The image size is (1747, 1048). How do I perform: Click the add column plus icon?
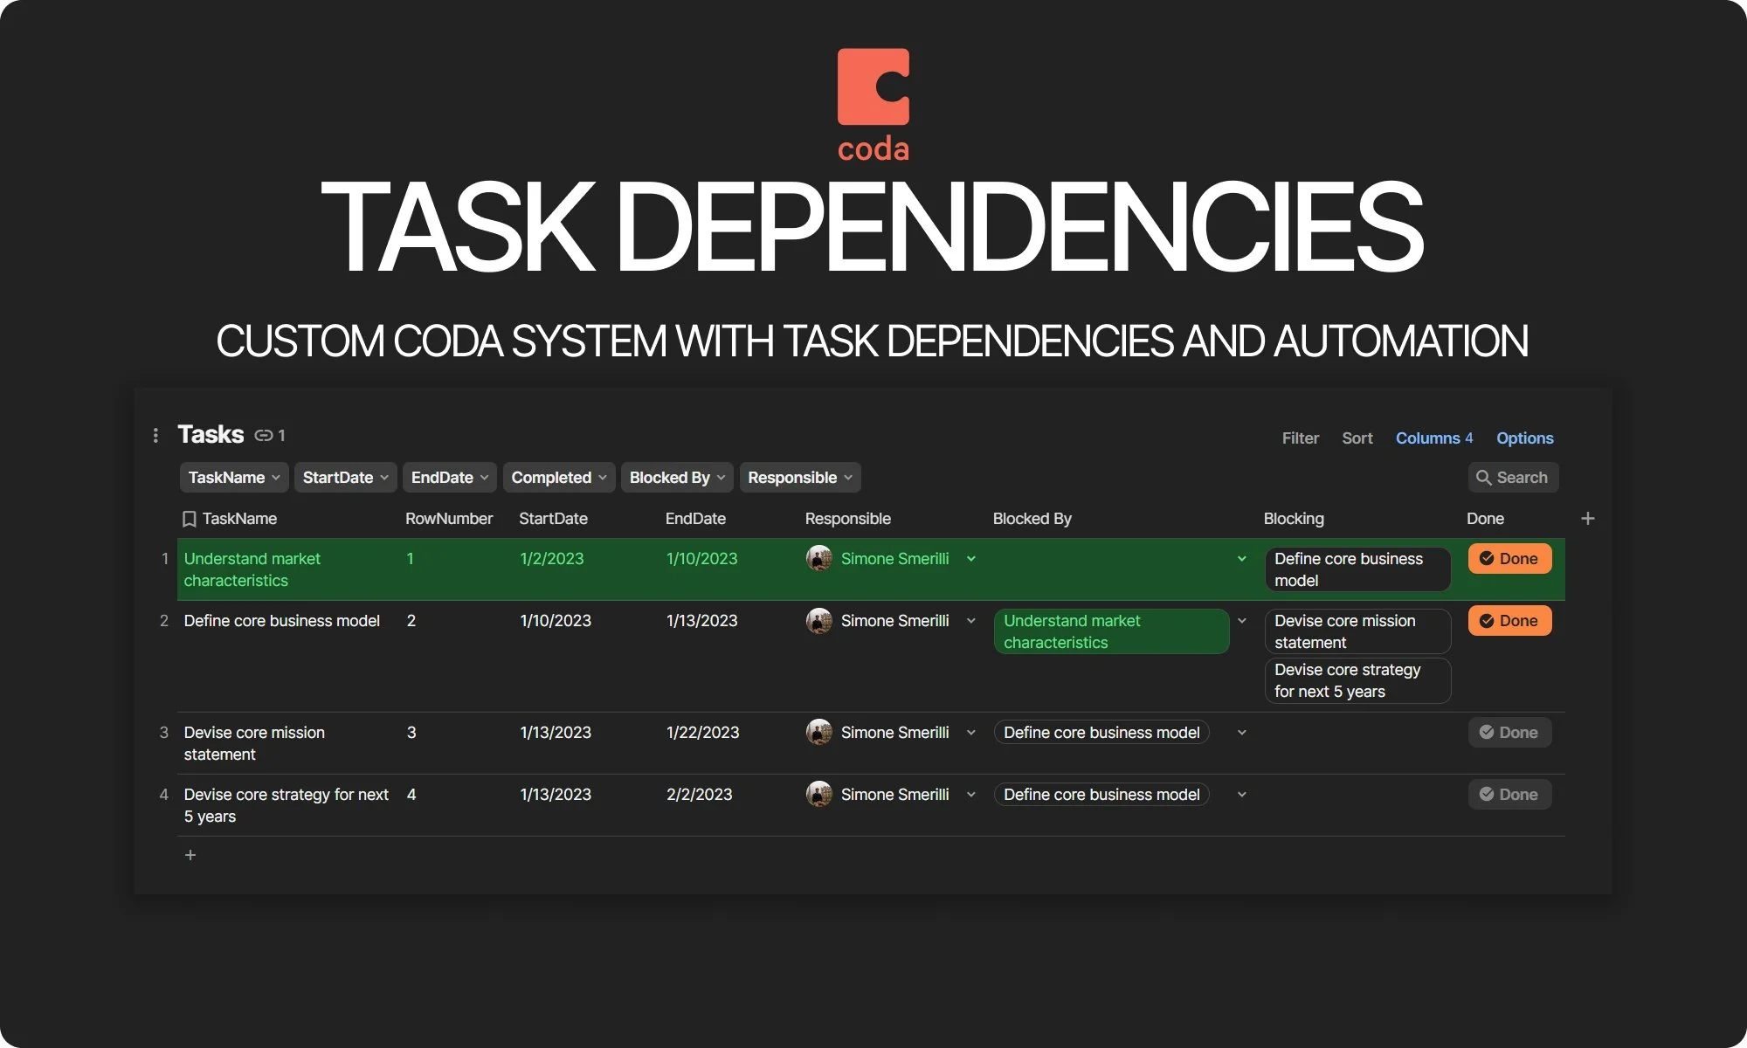(x=1588, y=519)
